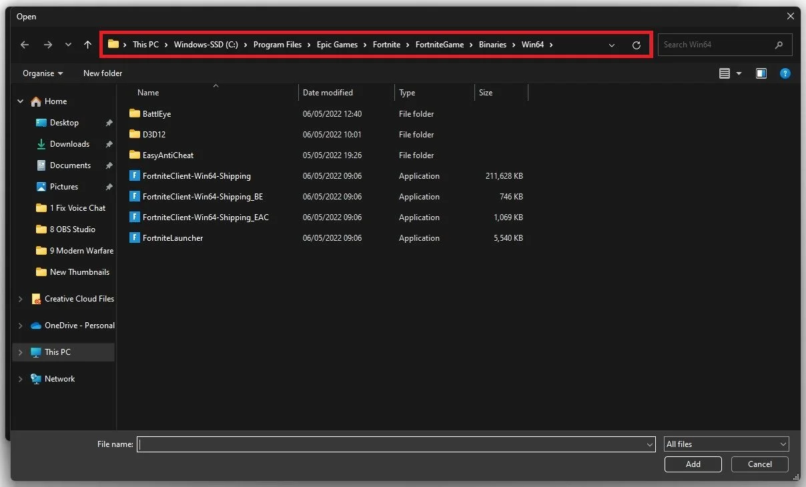Click the Add button
The height and width of the screenshot is (487, 806).
[693, 464]
